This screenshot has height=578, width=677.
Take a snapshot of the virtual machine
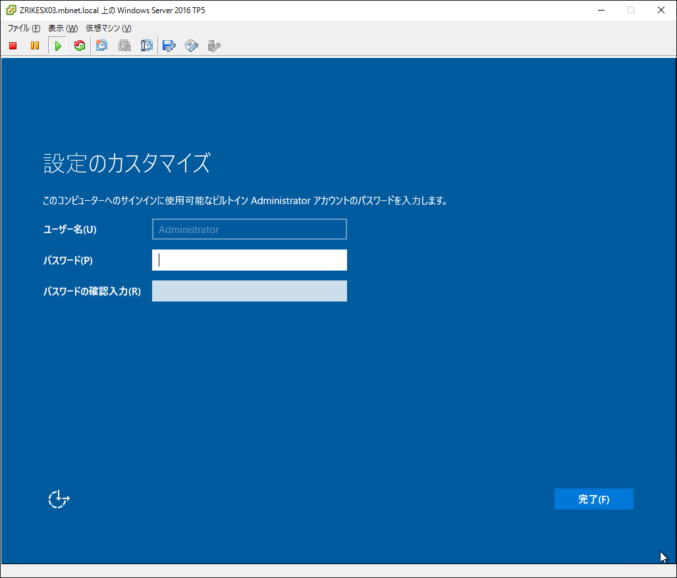tap(101, 45)
